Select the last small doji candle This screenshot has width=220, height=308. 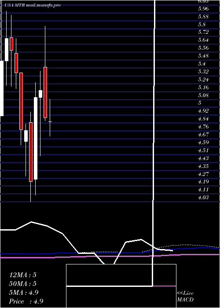click(50, 121)
